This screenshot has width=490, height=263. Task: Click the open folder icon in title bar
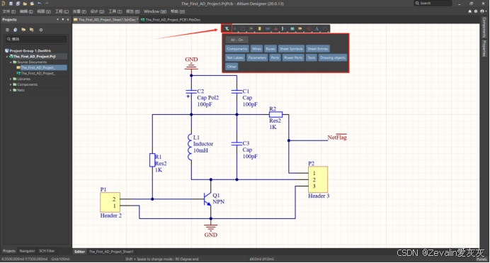[25, 4]
